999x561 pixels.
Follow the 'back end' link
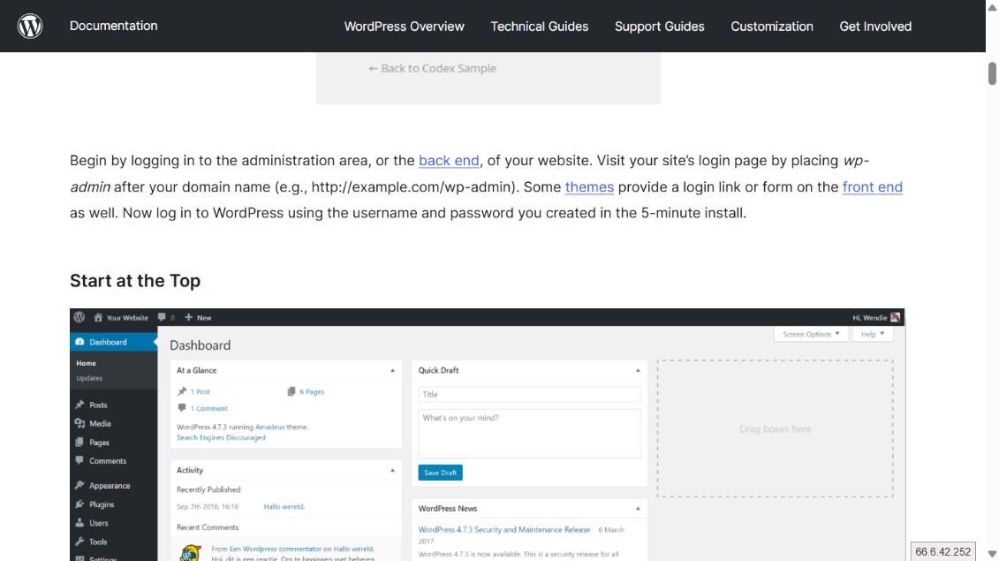pyautogui.click(x=449, y=161)
